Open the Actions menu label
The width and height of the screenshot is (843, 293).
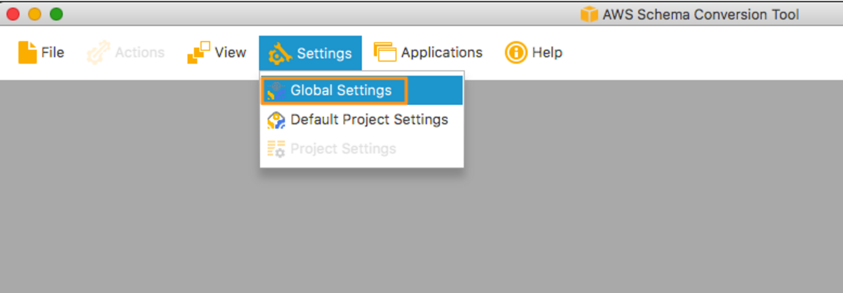[x=139, y=52]
